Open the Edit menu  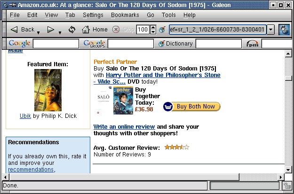point(32,15)
